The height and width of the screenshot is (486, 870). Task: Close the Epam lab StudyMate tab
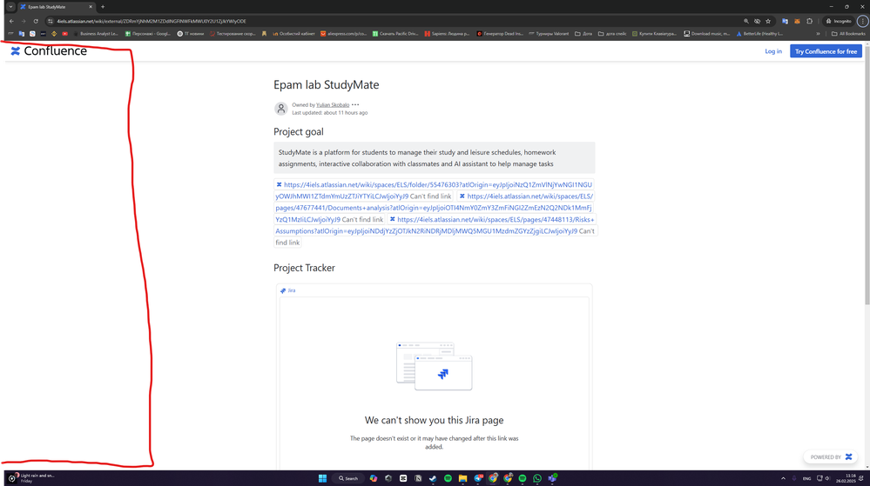coord(91,7)
